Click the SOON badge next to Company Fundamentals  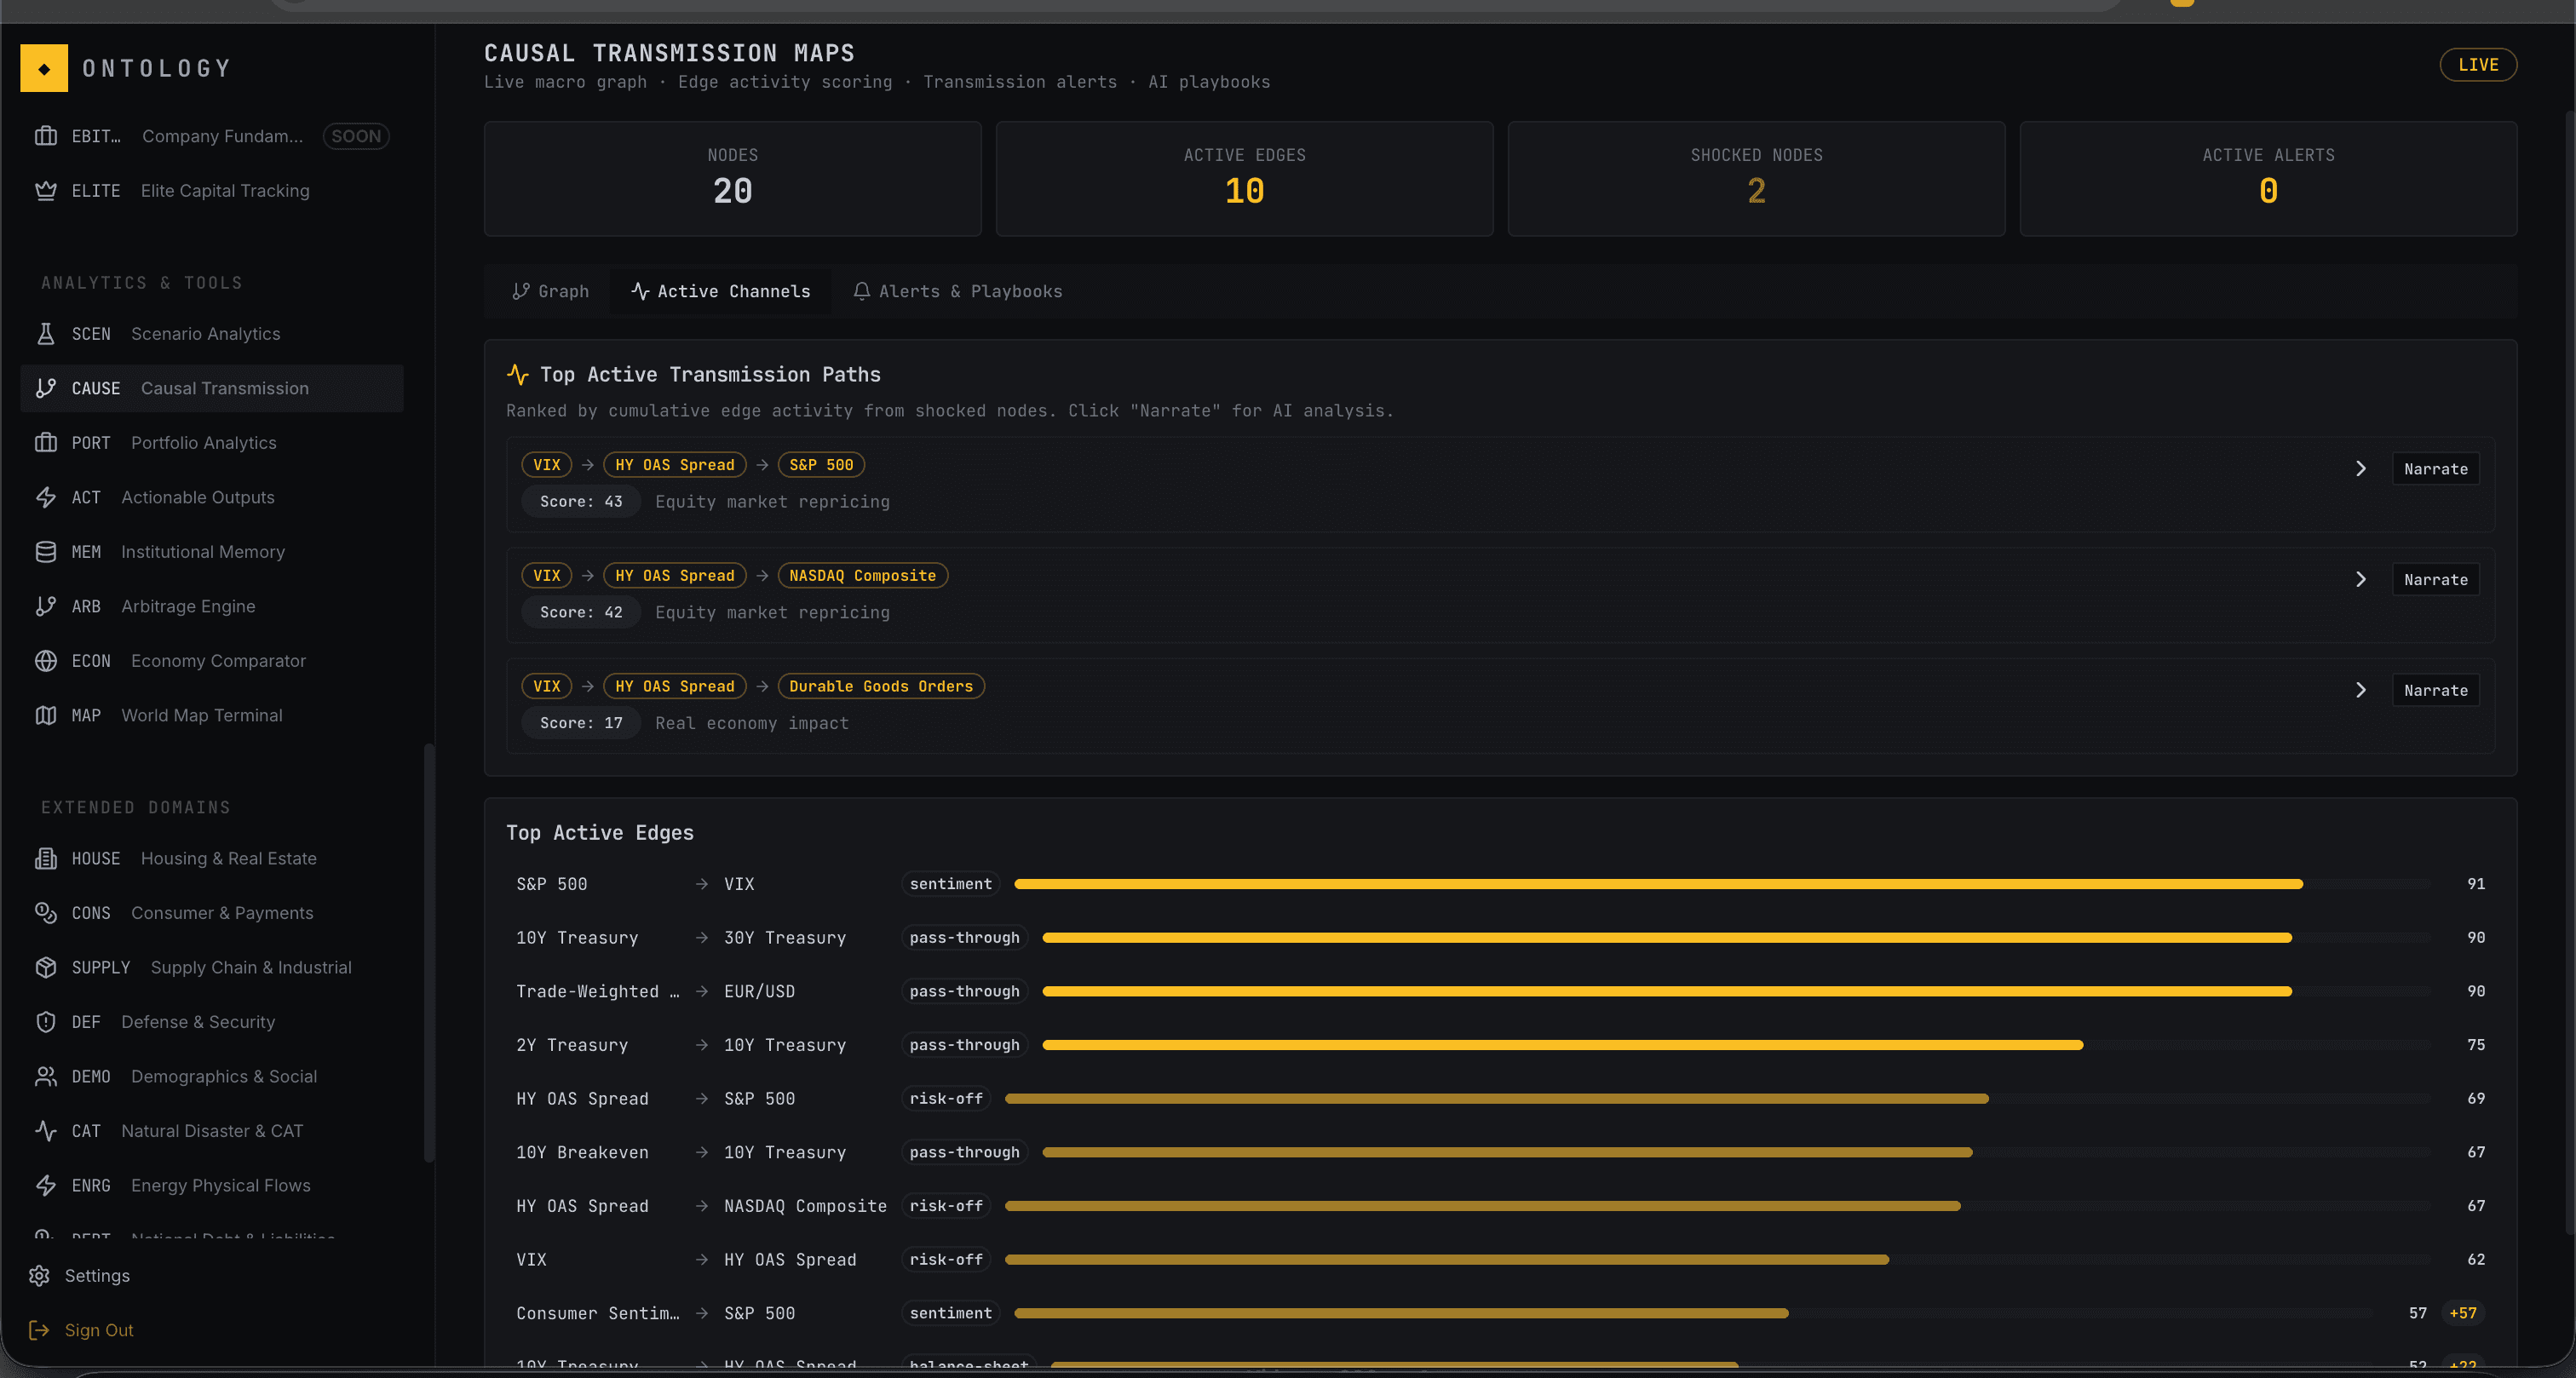pyautogui.click(x=356, y=136)
